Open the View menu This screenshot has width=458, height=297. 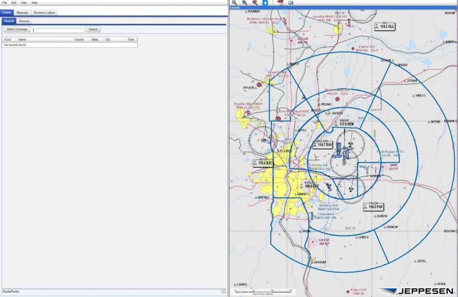tap(24, 3)
